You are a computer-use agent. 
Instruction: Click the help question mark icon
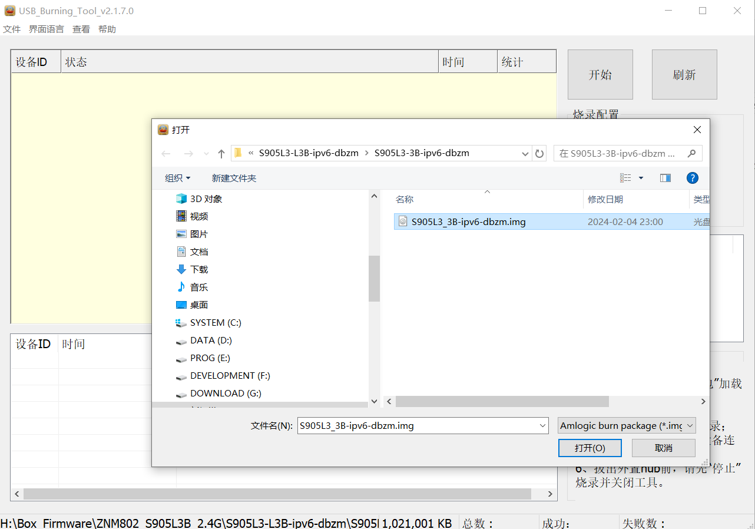(x=693, y=178)
